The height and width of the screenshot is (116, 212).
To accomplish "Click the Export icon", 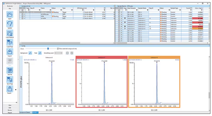I will click(x=10, y=90).
